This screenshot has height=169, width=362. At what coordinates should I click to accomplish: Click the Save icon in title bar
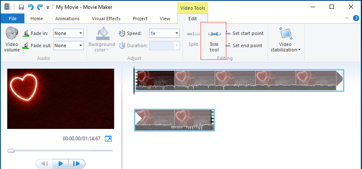(x=20, y=7)
